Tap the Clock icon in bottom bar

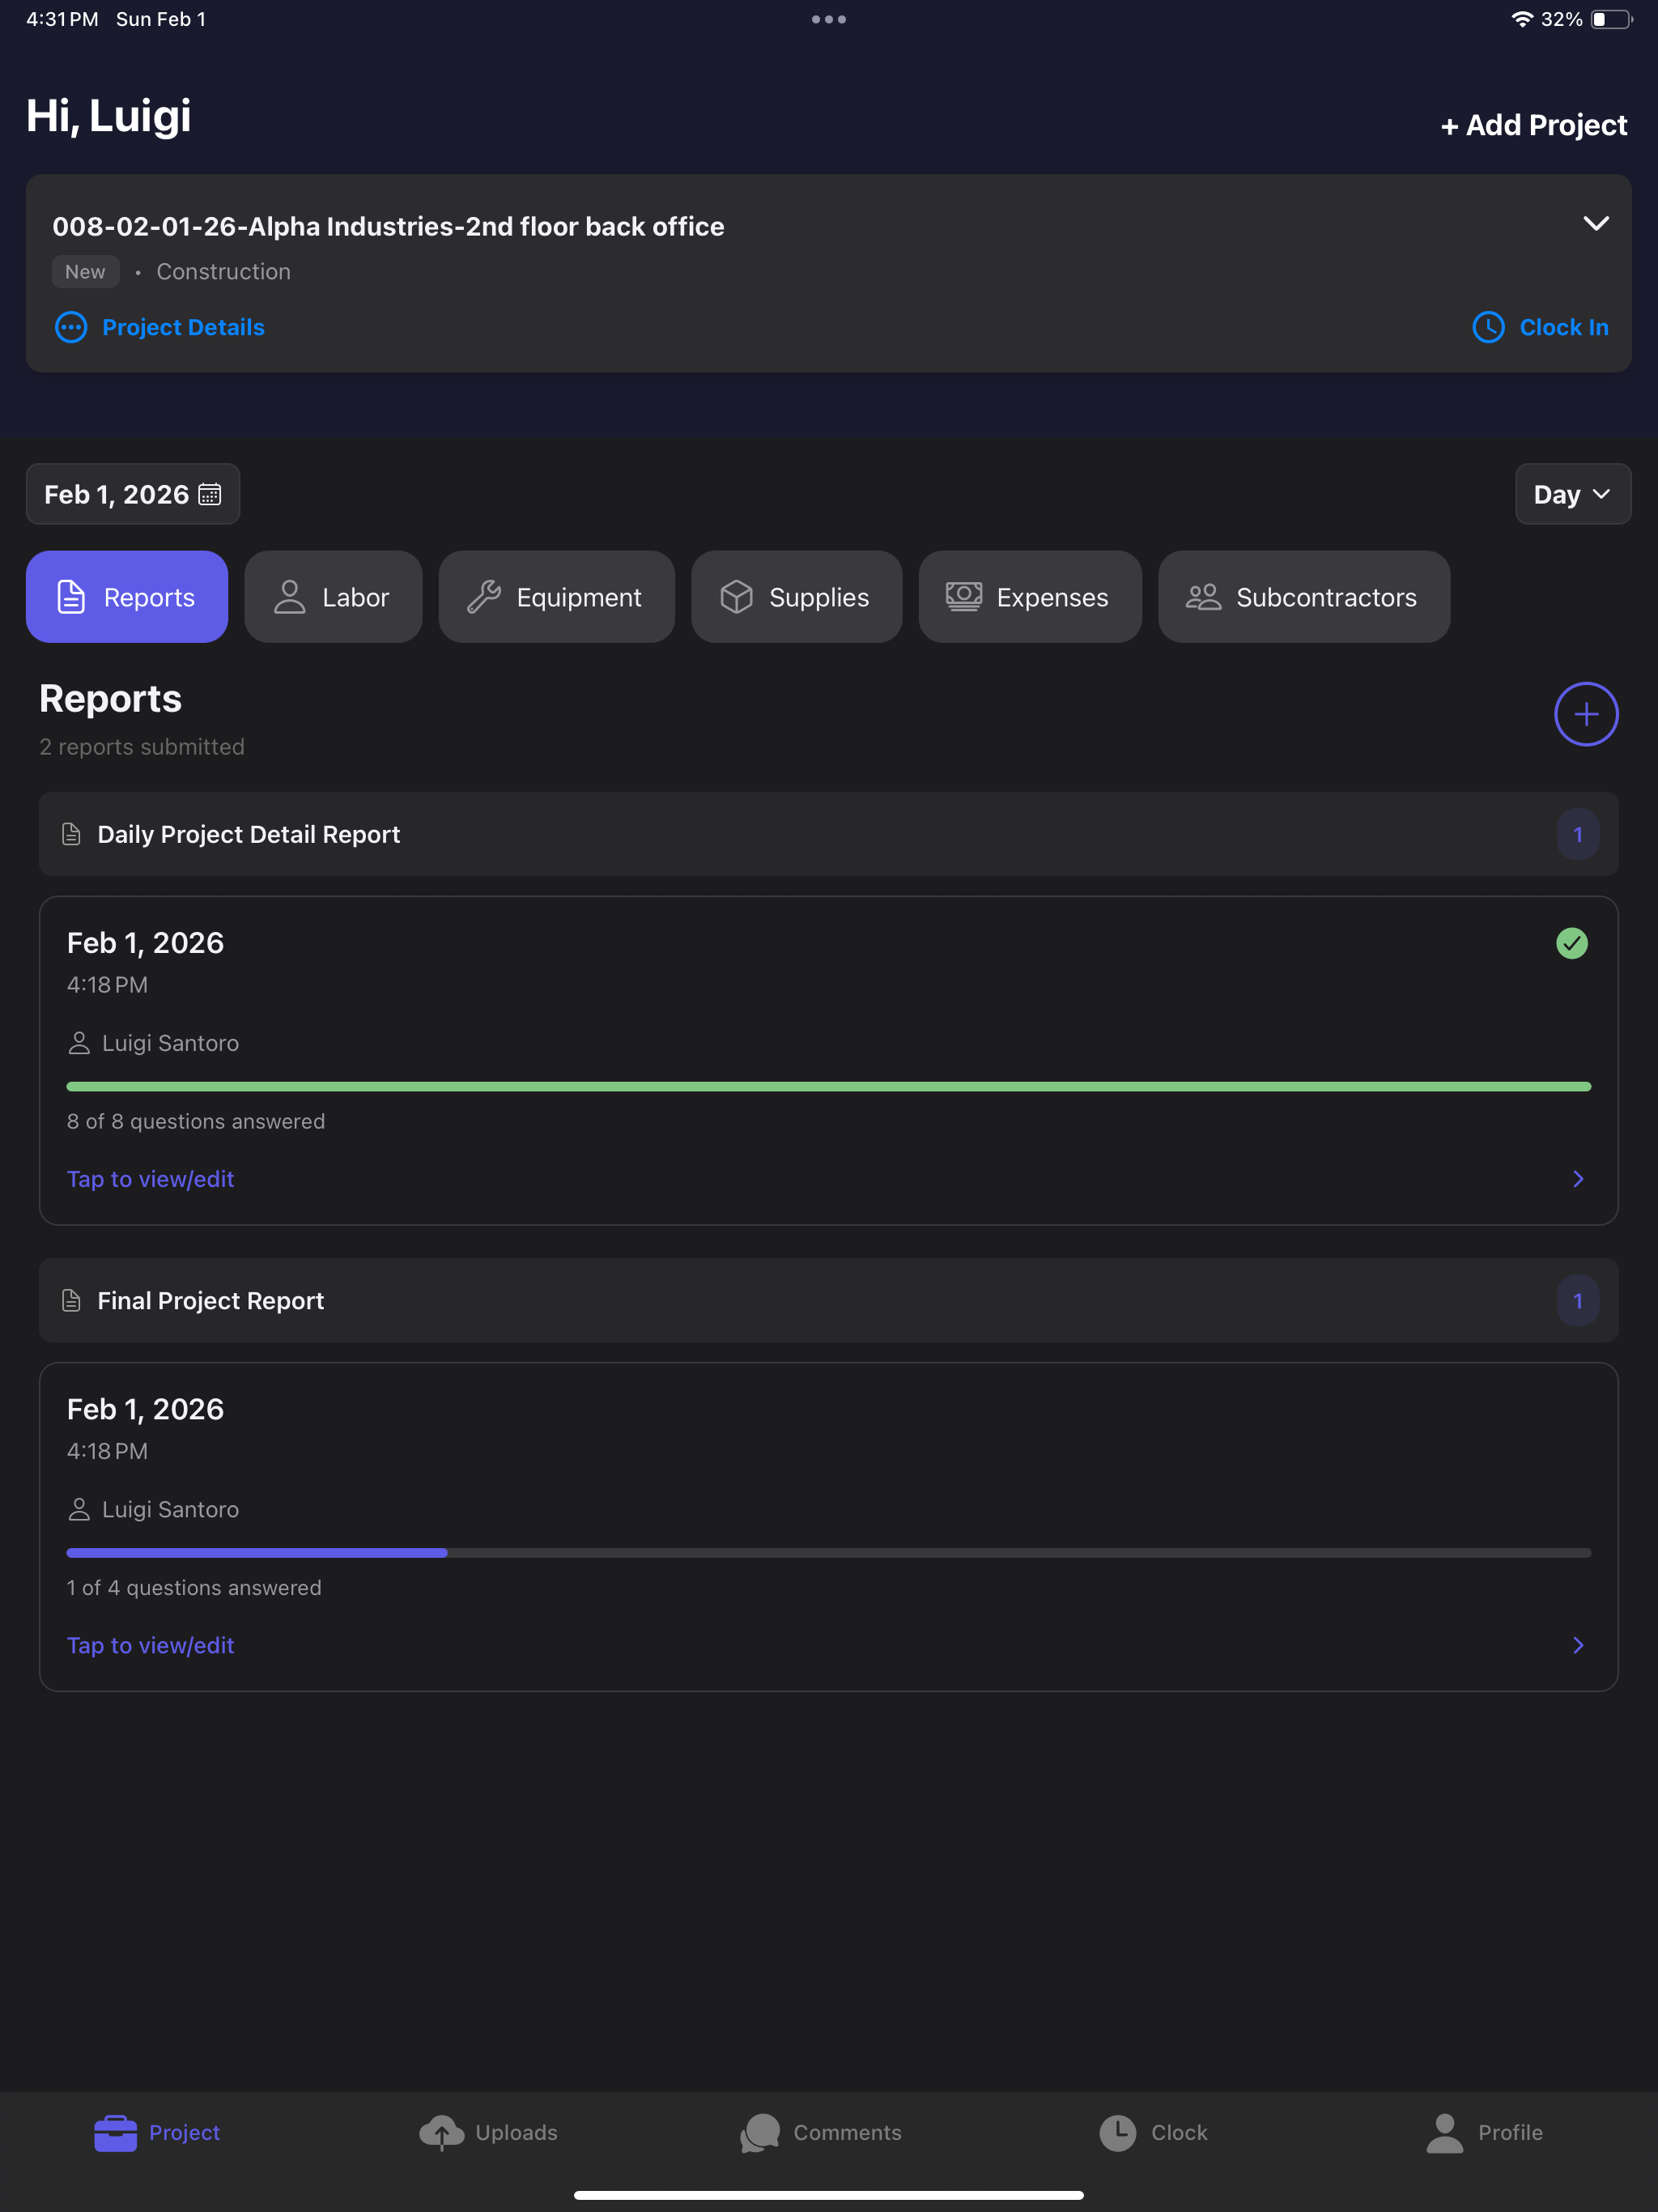[x=1117, y=2132]
